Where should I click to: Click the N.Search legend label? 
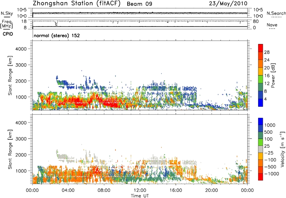pyautogui.click(x=276, y=13)
